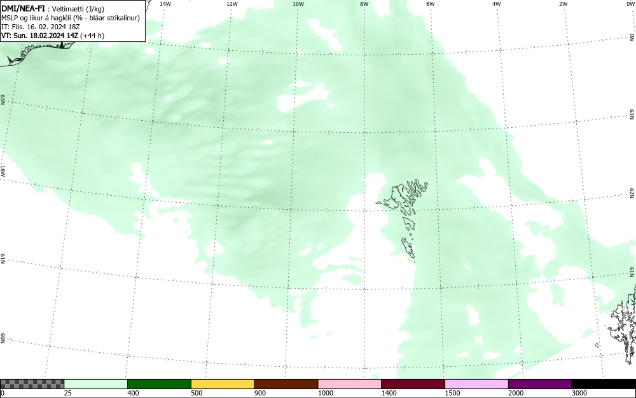Click the yellow 500–900 legend swatch

click(x=223, y=384)
